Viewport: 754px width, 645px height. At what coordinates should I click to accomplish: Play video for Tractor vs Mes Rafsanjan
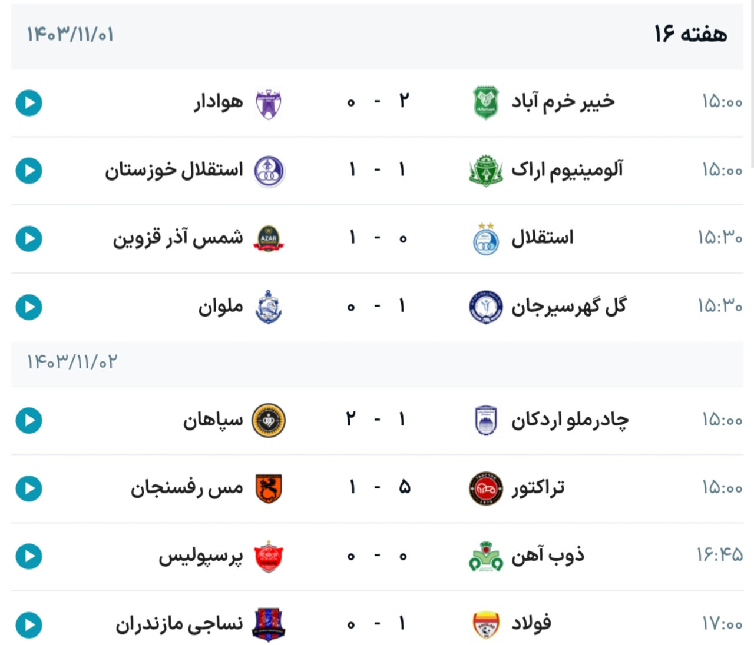29,488
